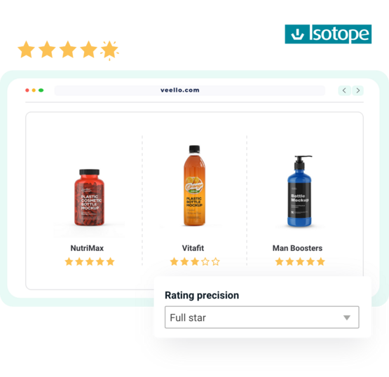
Task: Click the fifth star under Man Boosters
Action: pyautogui.click(x=321, y=261)
